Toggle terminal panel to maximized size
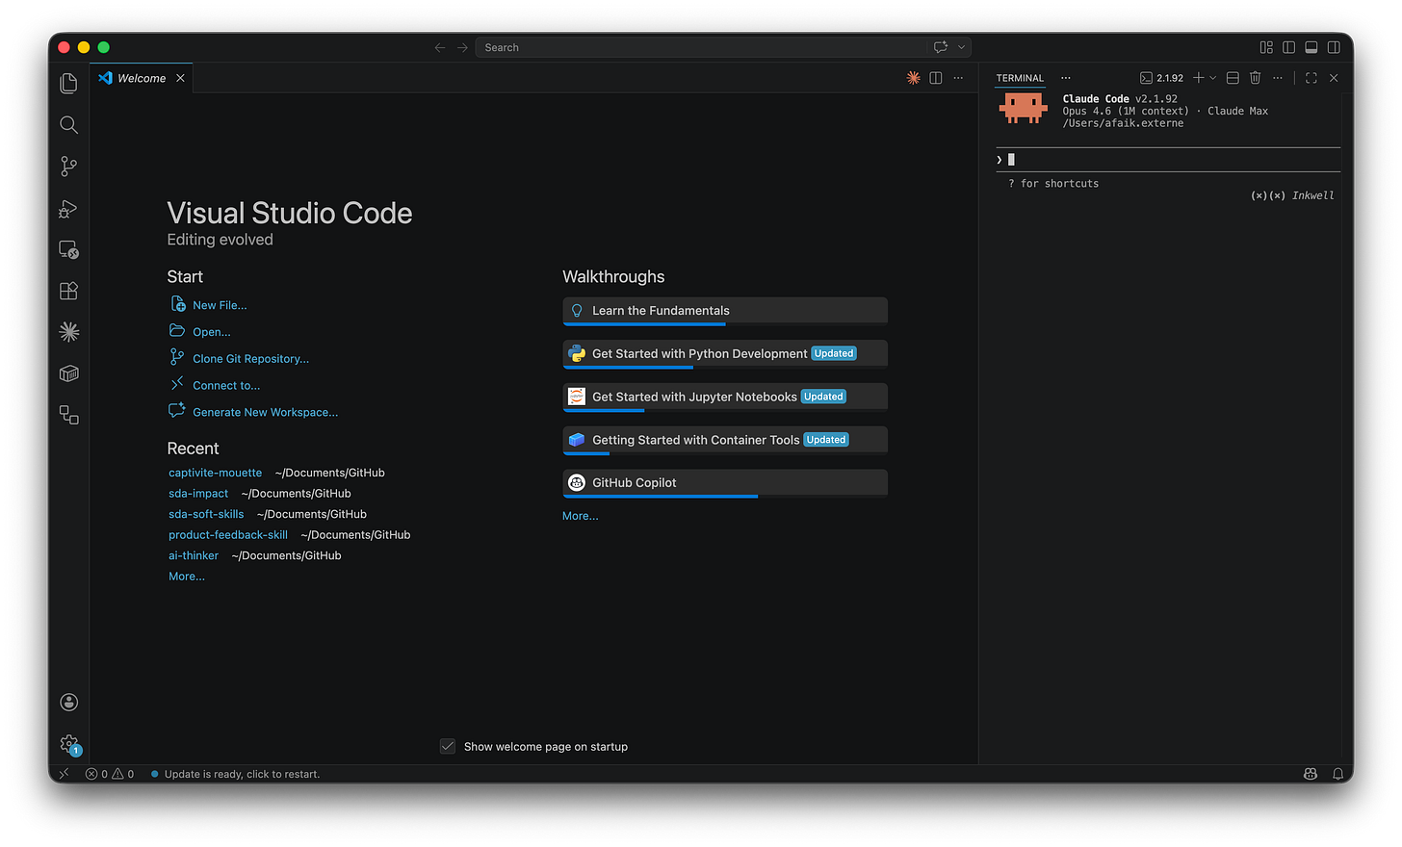 (x=1311, y=78)
